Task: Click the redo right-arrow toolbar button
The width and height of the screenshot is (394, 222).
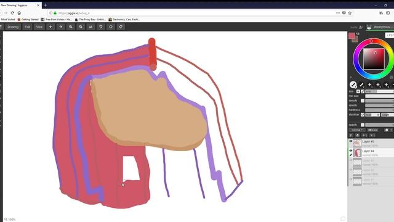Action: (x=60, y=27)
